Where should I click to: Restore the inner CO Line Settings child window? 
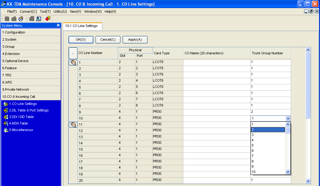point(311,11)
